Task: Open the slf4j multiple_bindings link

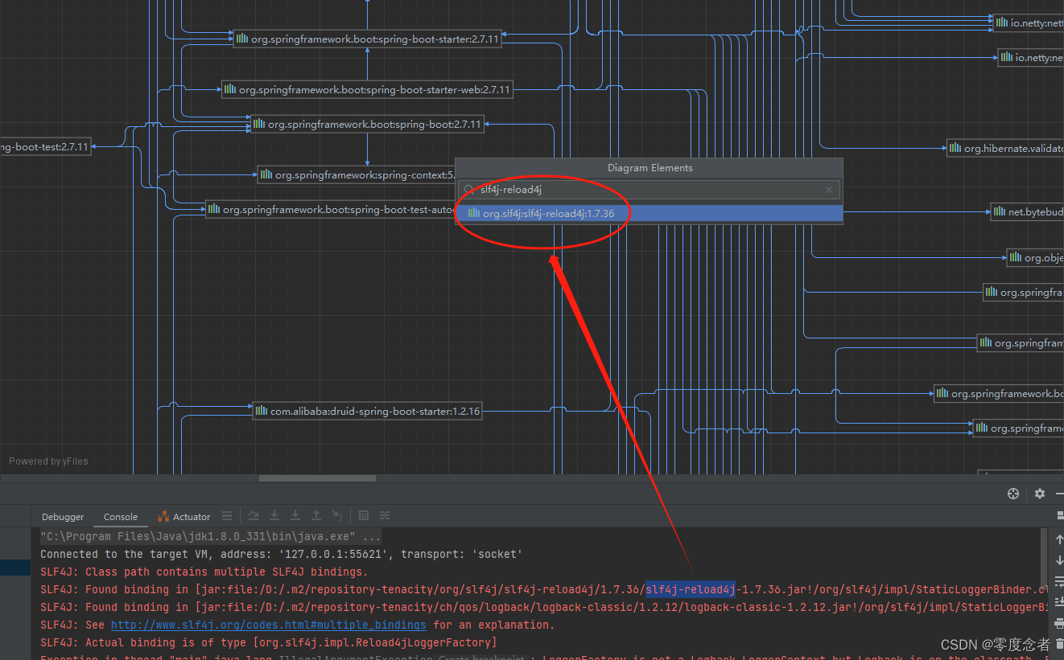Action: [x=269, y=625]
